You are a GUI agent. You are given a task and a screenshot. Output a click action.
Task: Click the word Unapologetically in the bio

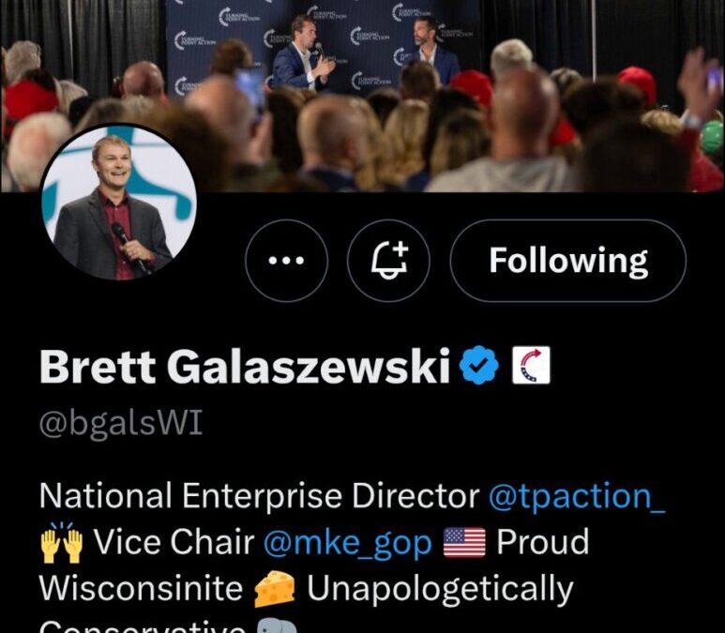click(x=440, y=589)
